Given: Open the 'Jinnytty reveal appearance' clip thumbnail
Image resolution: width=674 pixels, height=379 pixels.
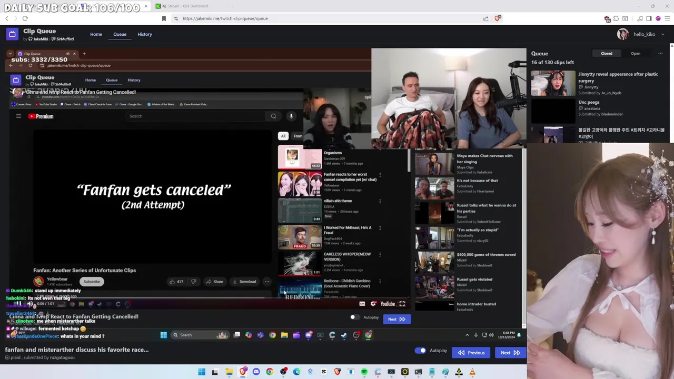Looking at the screenshot, I should (x=553, y=84).
